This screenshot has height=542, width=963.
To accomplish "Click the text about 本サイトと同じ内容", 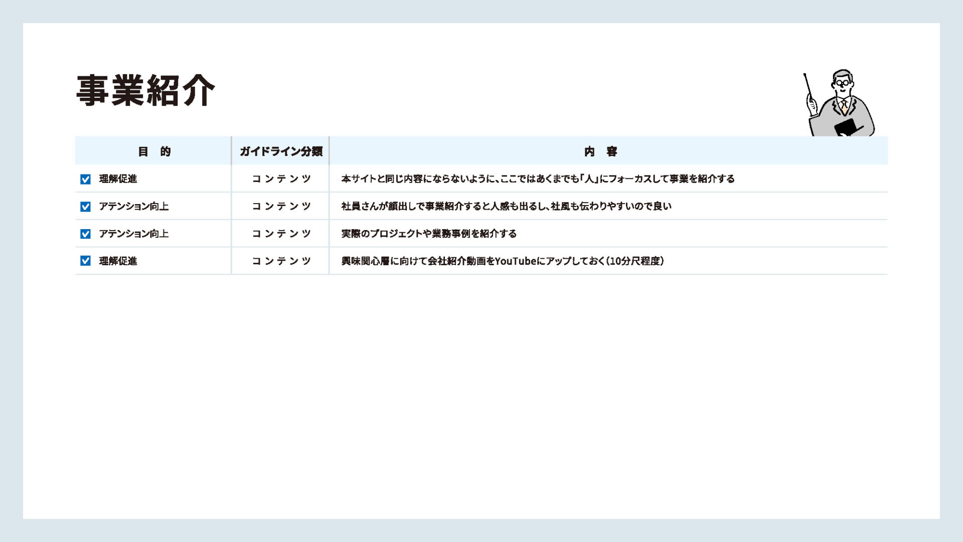I will (x=538, y=179).
